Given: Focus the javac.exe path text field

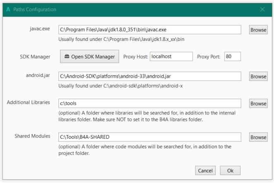Looking at the screenshot, I should coord(149,30).
